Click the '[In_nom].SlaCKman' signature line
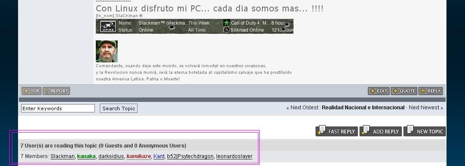Screen dimensions: 465x166 (x=119, y=16)
